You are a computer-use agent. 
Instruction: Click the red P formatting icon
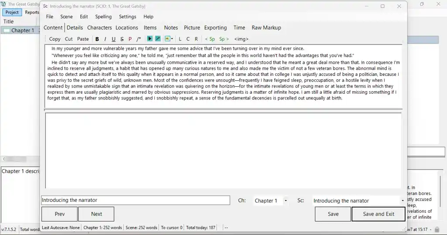[x=130, y=39]
